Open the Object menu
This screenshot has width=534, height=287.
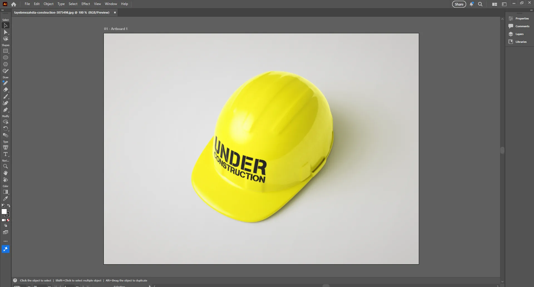[x=48, y=4]
